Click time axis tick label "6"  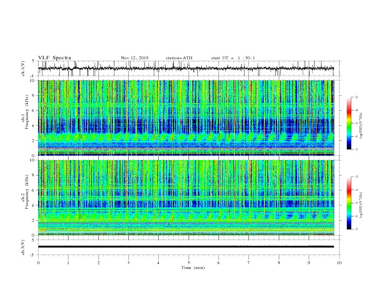(x=218, y=263)
